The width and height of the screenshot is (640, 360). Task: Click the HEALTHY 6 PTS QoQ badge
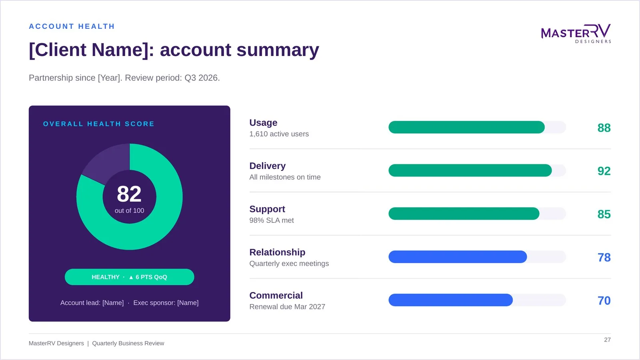(130, 277)
